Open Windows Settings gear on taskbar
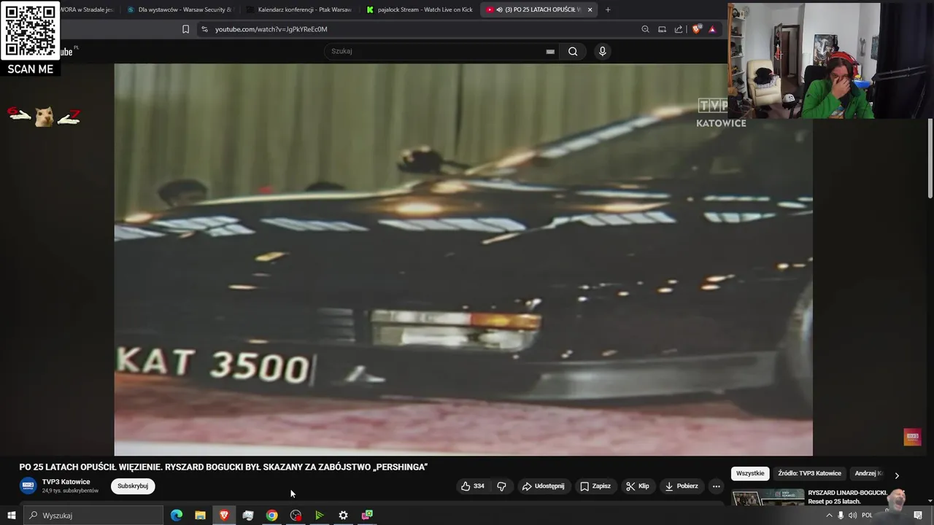934x525 pixels. pyautogui.click(x=343, y=515)
